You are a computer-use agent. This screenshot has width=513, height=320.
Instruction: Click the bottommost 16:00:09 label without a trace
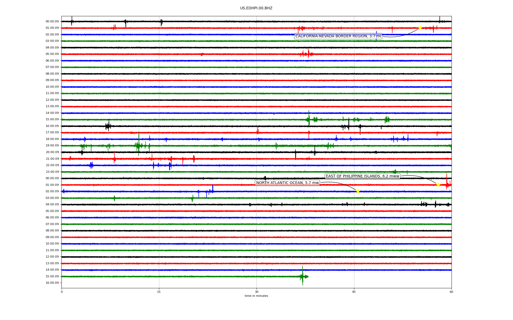pos(52,283)
